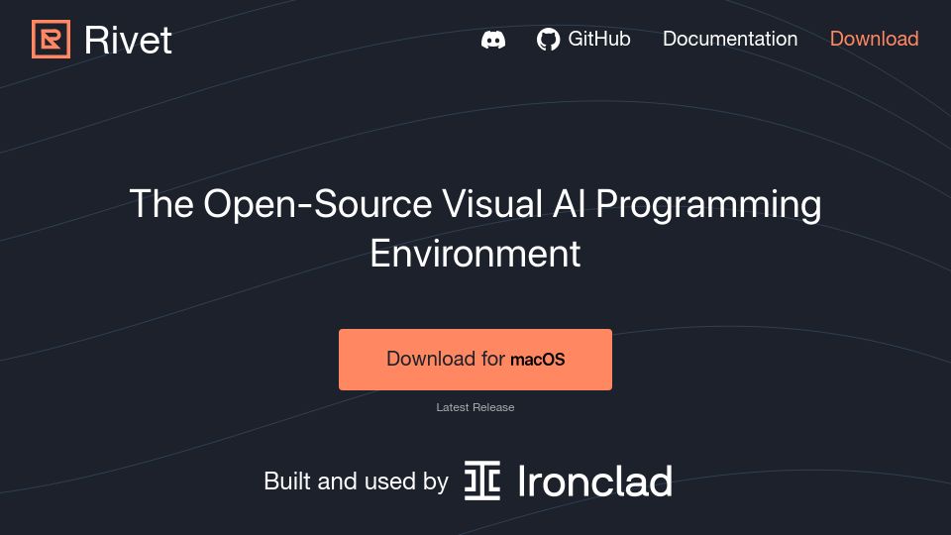This screenshot has height=535, width=951.
Task: Click the Download for macOS button
Action: pos(475,360)
